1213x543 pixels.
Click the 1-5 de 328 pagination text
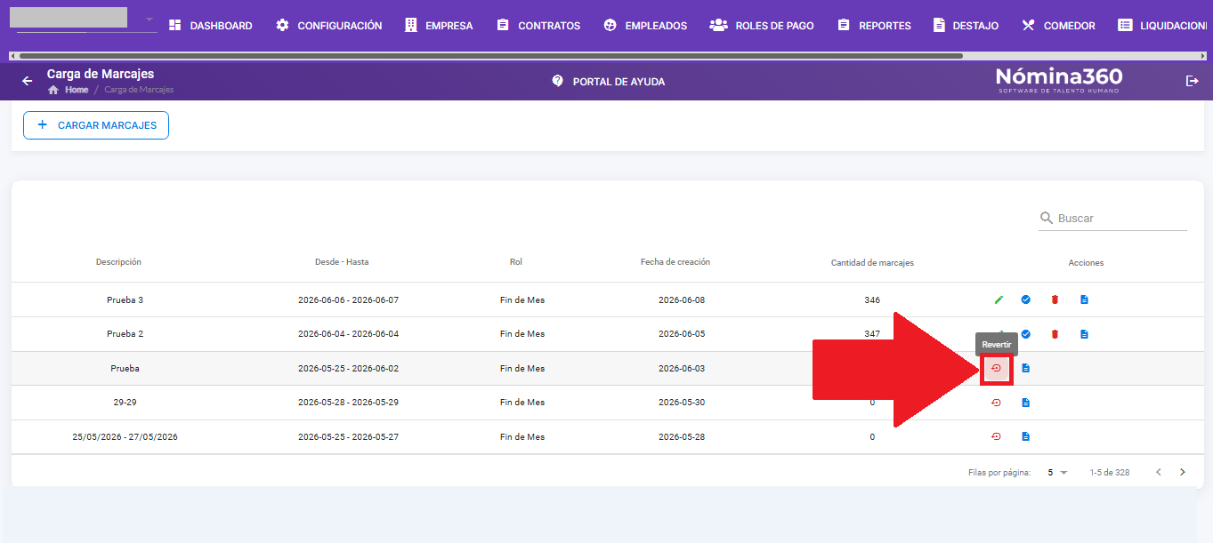tap(1109, 472)
